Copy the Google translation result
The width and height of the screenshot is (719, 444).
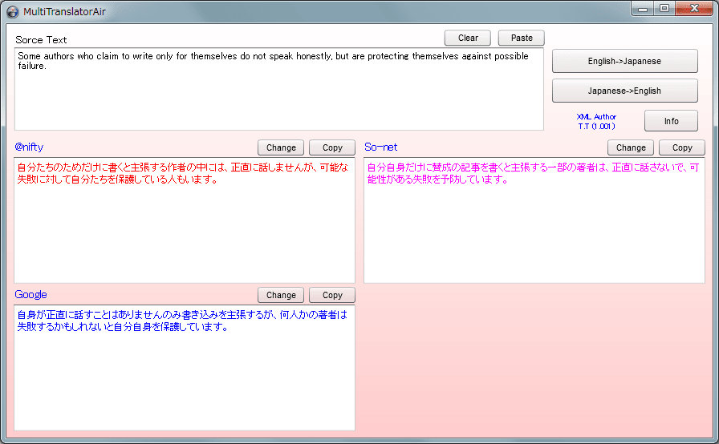point(331,295)
